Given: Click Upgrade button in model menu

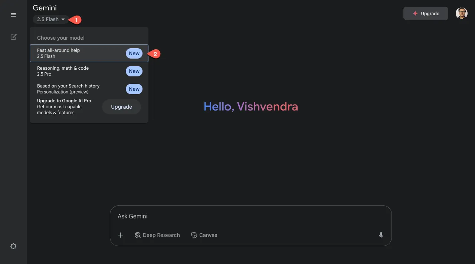Looking at the screenshot, I should [121, 107].
